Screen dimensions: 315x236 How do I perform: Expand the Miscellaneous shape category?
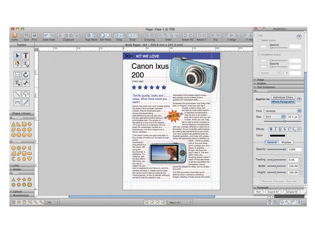22,195
